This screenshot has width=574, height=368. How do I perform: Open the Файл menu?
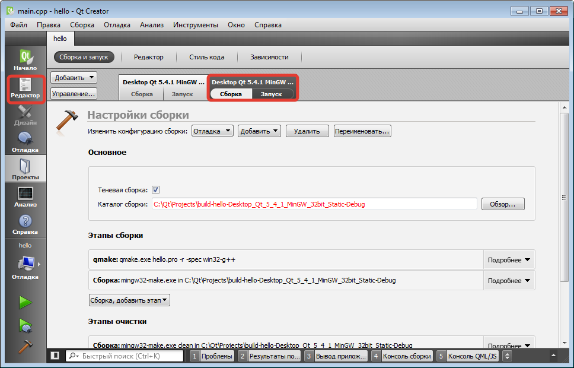pyautogui.click(x=18, y=25)
